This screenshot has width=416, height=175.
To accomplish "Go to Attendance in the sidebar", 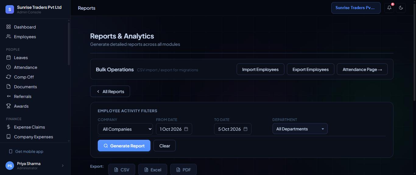I will coord(35,67).
